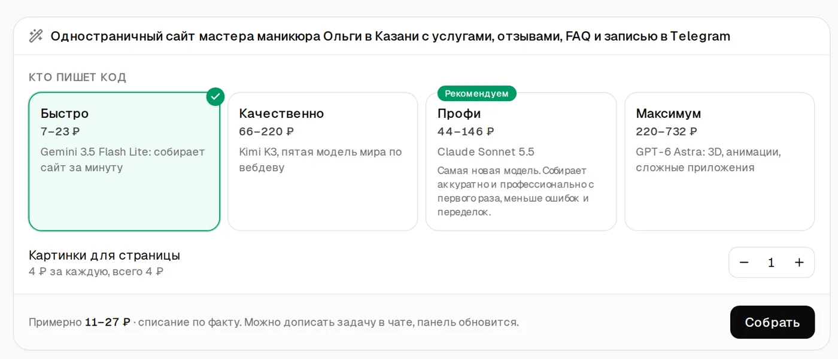Click the Картинки для страницы label
Image resolution: width=838 pixels, height=359 pixels.
click(104, 255)
